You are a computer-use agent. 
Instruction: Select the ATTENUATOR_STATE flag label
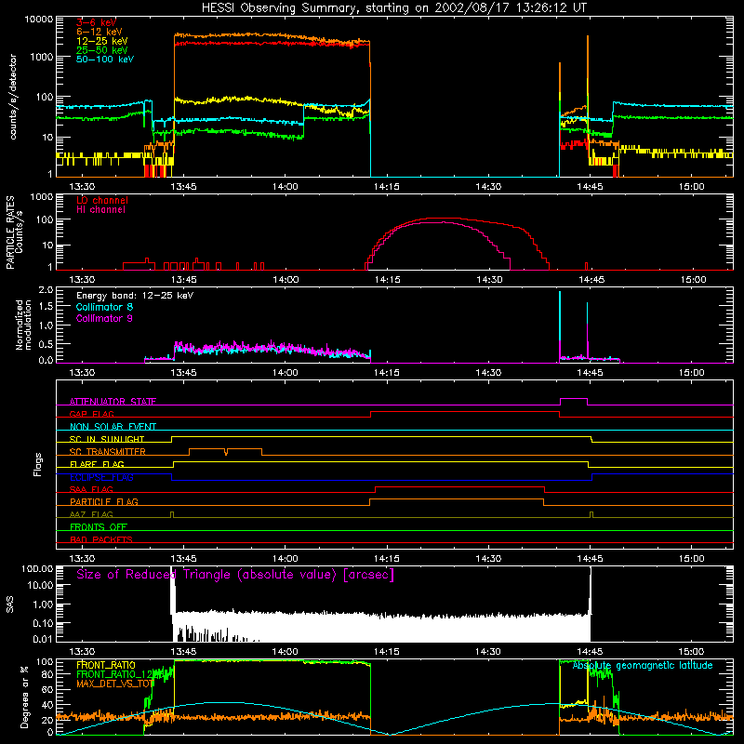113,402
